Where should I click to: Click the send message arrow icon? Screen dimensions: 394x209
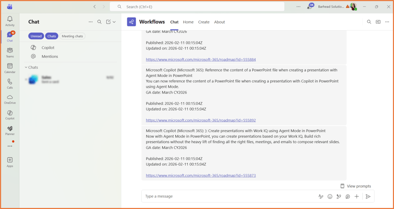pyautogui.click(x=368, y=196)
